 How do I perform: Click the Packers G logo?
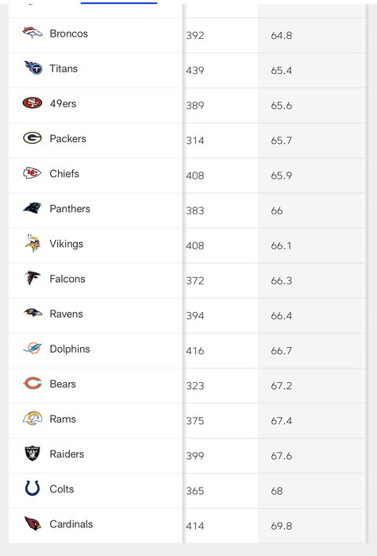click(x=33, y=137)
